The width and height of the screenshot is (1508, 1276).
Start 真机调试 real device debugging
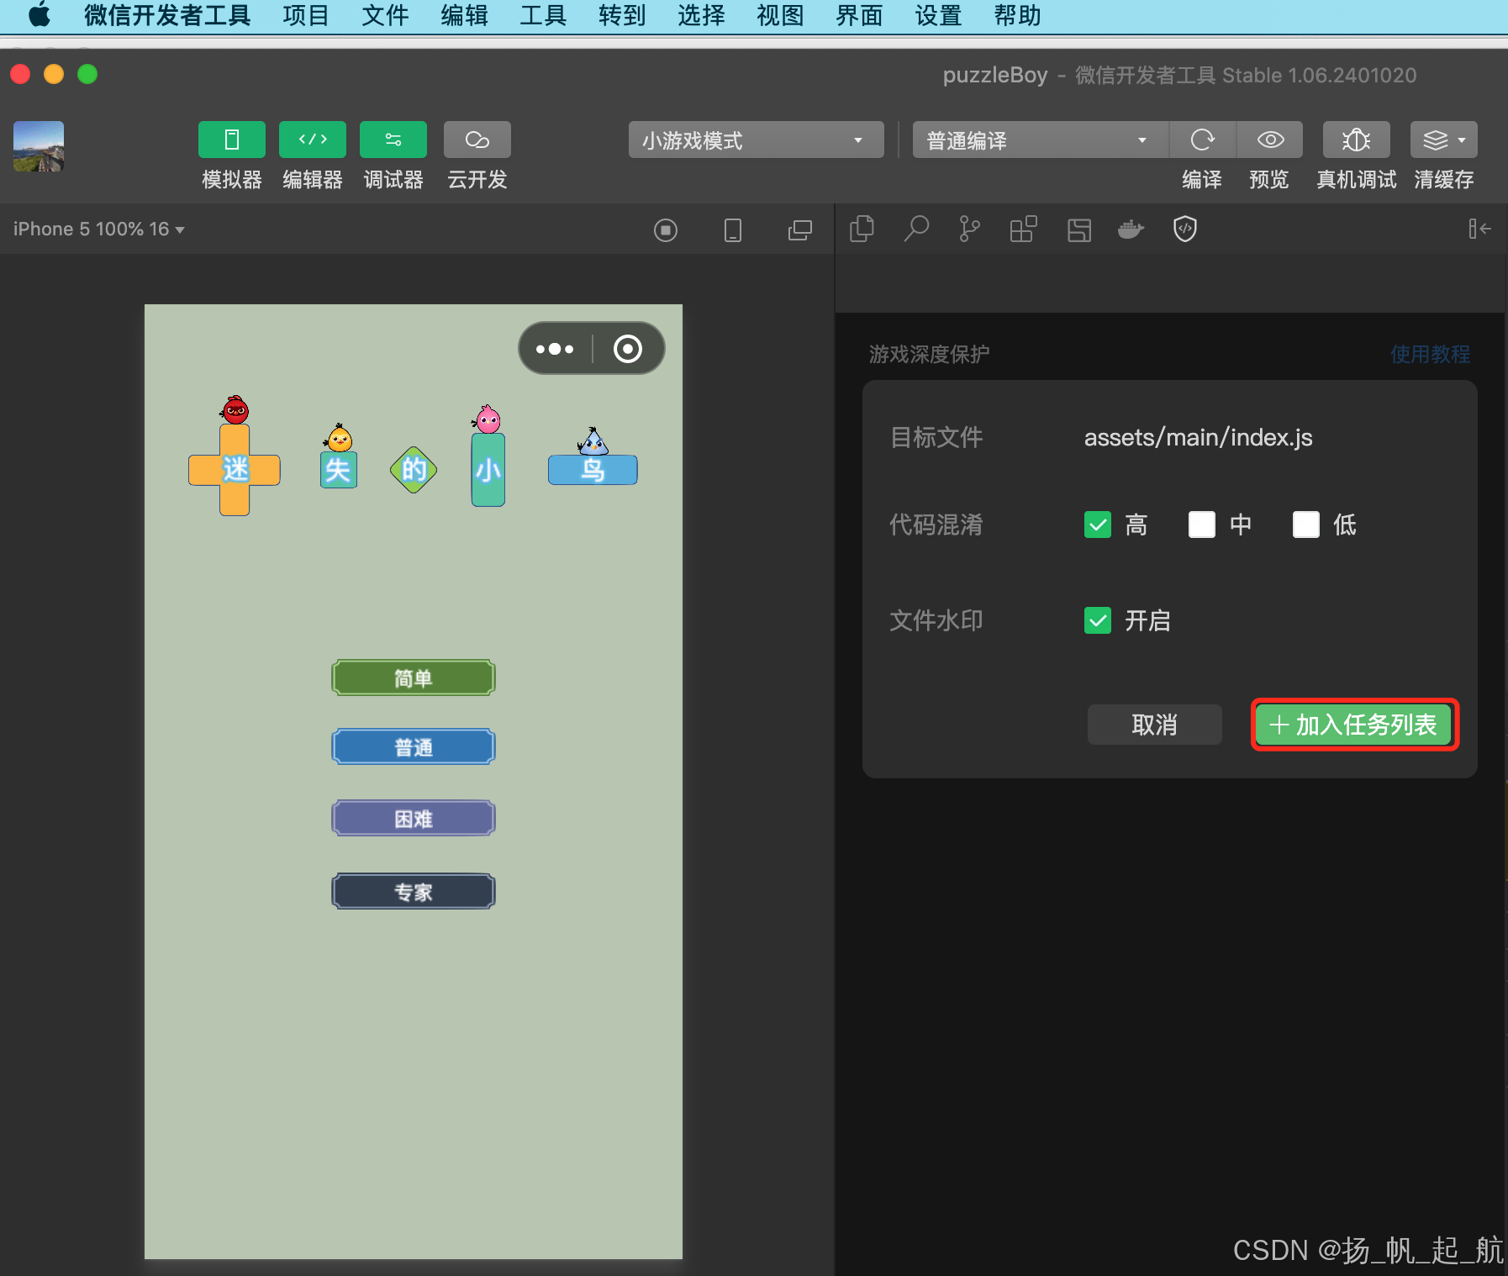click(x=1356, y=140)
